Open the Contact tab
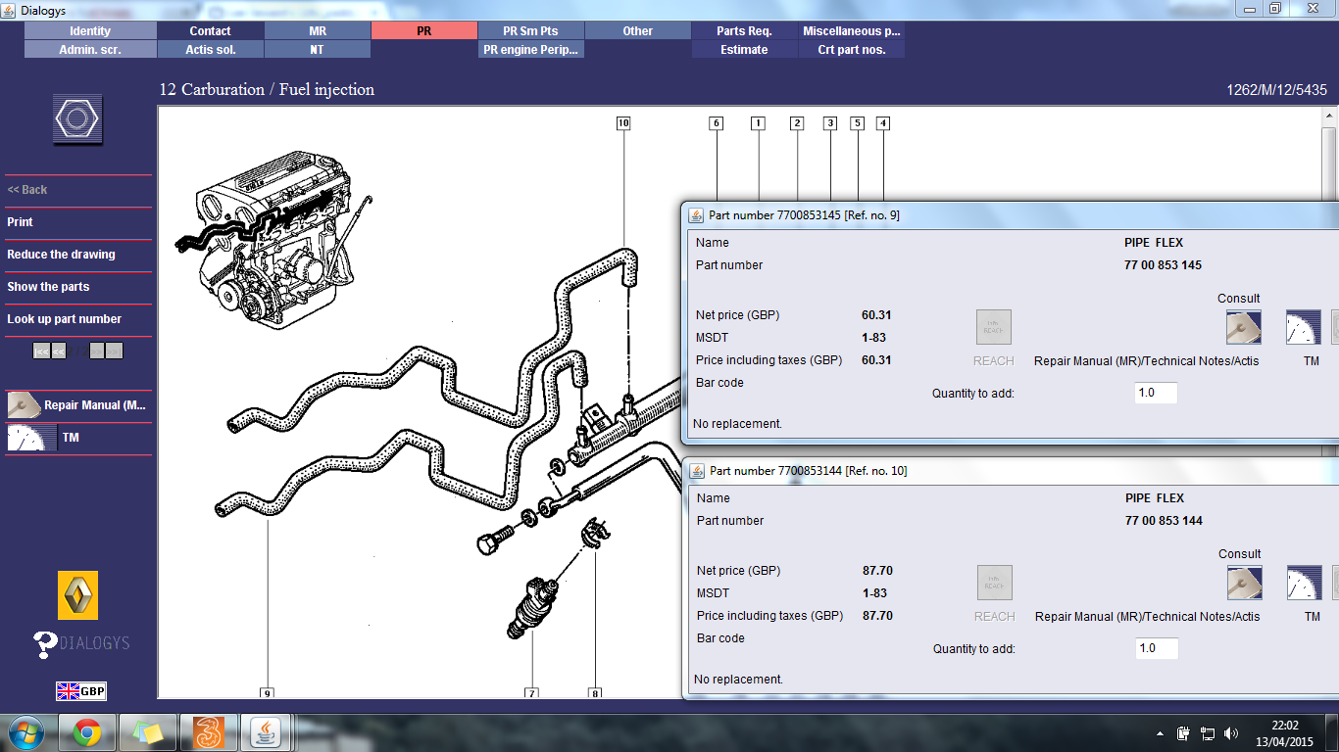The image size is (1339, 752). coord(211,30)
